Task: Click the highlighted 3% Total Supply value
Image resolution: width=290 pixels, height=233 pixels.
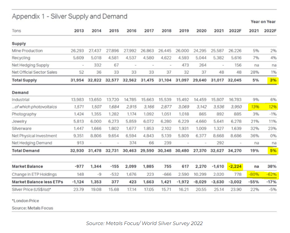Action: point(273,80)
